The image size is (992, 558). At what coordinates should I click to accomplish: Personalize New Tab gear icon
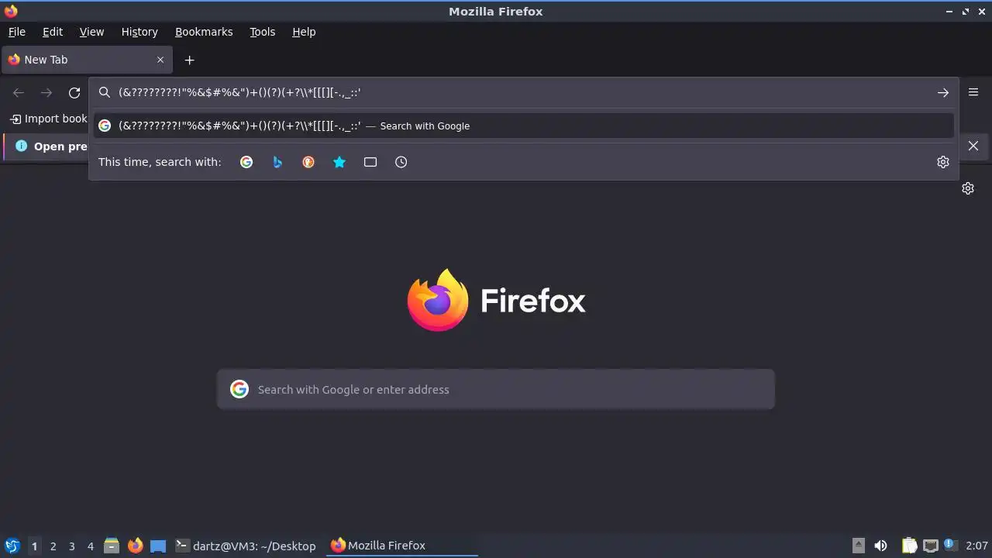coord(968,188)
